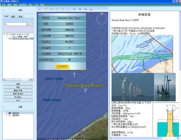Click the 基础/环境 button

[18, 91]
